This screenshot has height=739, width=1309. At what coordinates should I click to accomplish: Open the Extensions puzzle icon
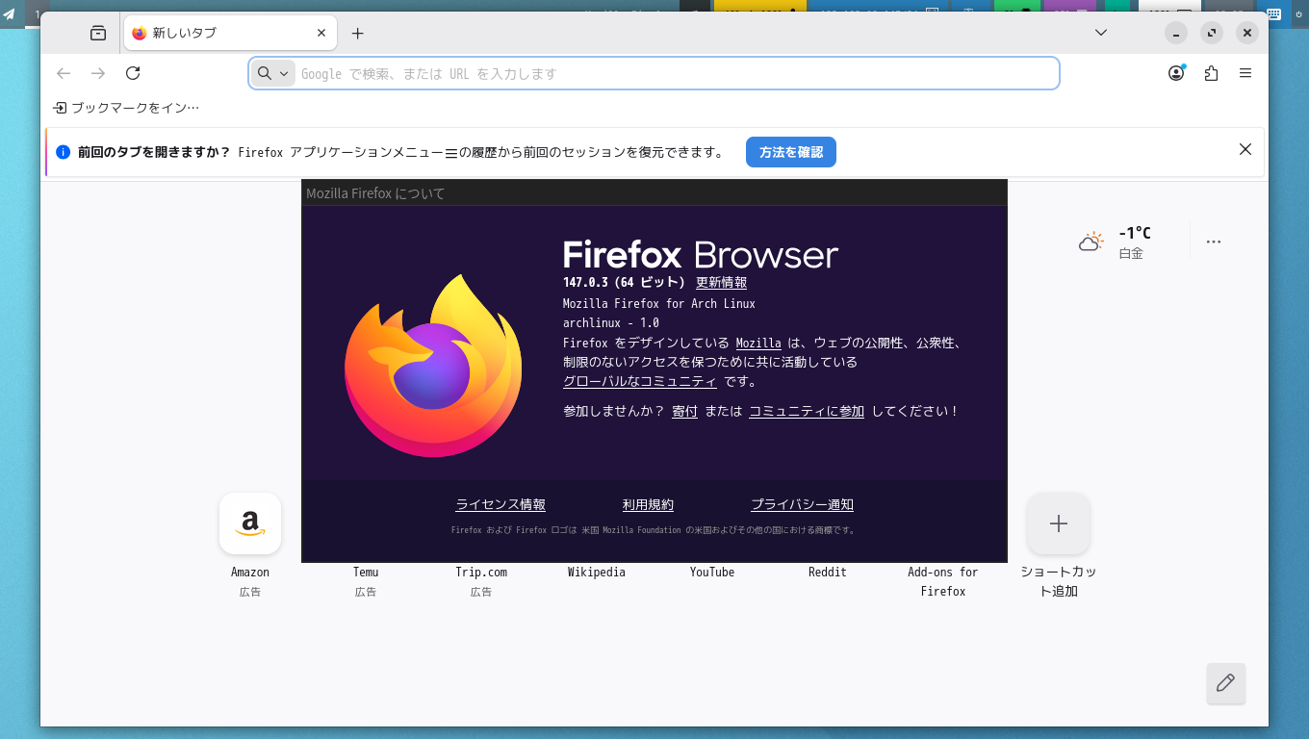[x=1211, y=73]
